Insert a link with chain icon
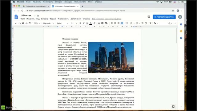 pos(99,23)
